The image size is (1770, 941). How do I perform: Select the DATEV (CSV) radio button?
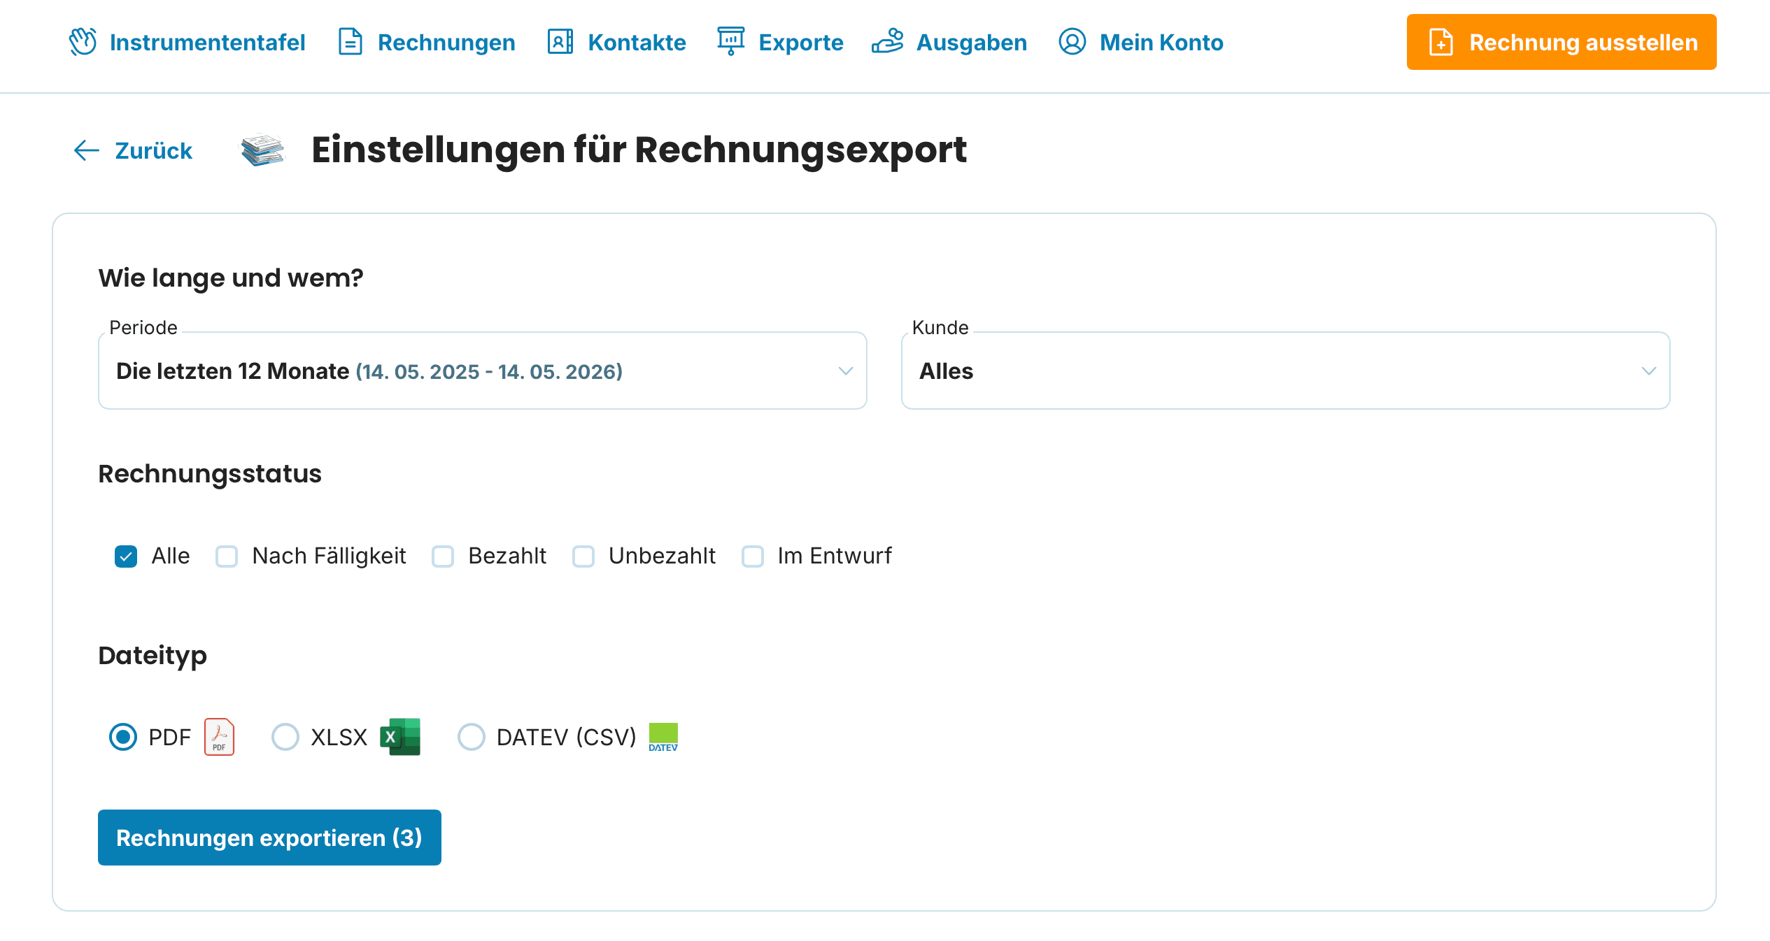coord(472,737)
